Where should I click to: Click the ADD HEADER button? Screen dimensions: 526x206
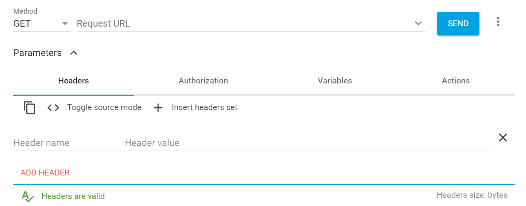pyautogui.click(x=45, y=173)
